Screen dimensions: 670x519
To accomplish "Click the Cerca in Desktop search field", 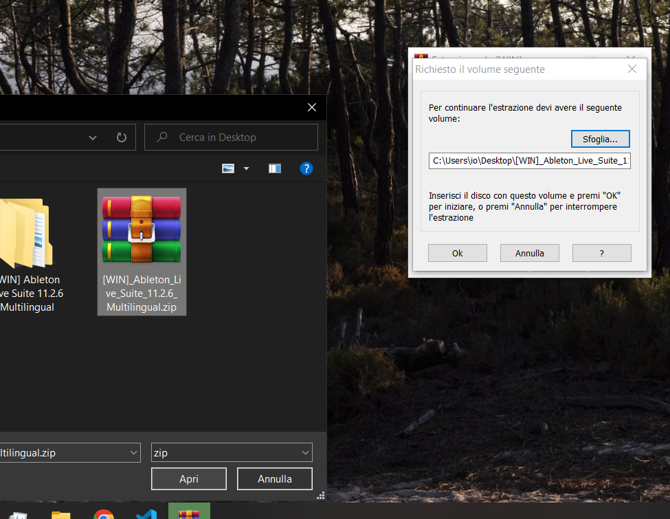I will (x=231, y=137).
